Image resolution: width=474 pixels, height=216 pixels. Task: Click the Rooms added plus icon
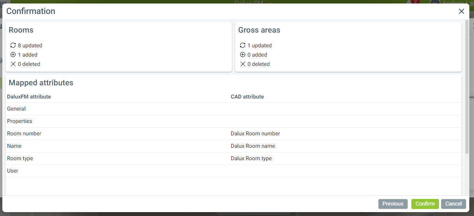tap(13, 55)
